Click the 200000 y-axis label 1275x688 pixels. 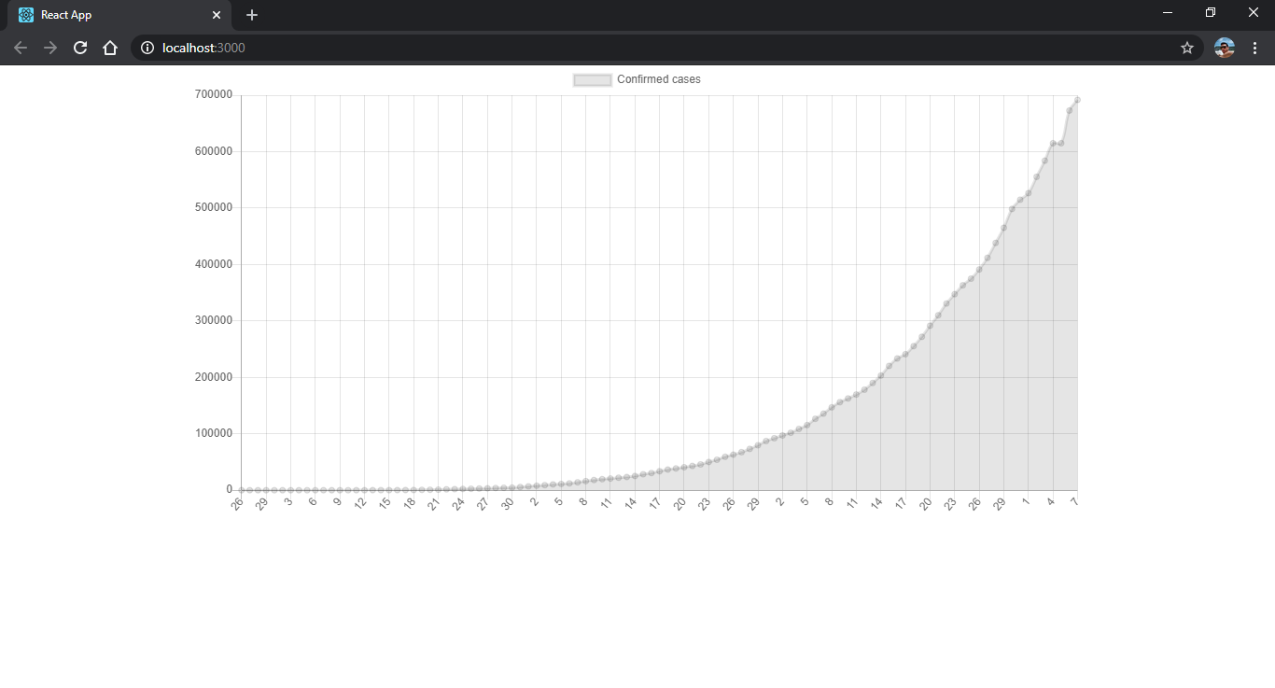click(214, 377)
